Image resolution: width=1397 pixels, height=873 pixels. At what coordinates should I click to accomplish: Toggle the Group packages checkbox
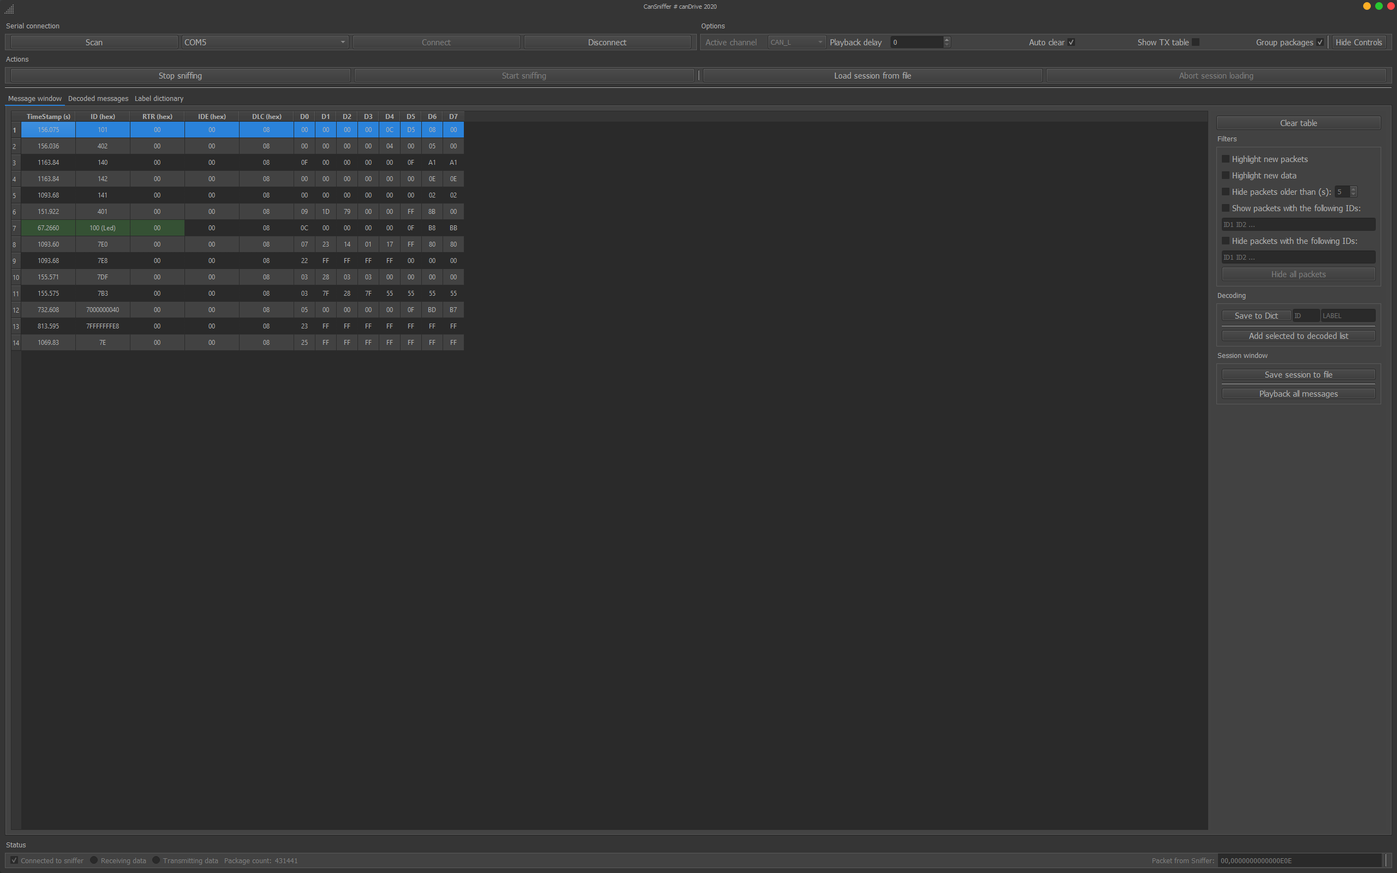pyautogui.click(x=1320, y=42)
